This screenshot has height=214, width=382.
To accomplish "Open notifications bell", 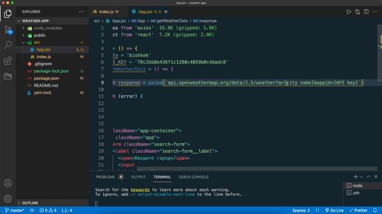I will tap(375, 210).
